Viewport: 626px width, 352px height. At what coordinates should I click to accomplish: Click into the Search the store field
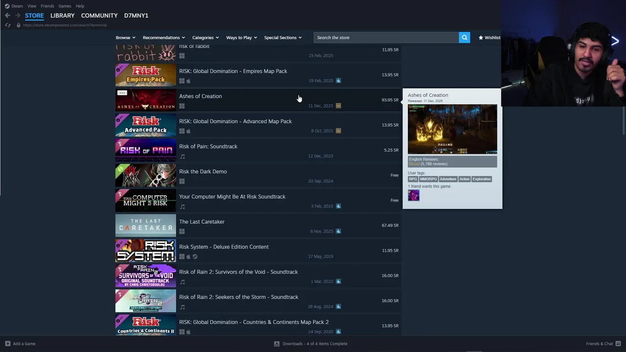(x=386, y=38)
